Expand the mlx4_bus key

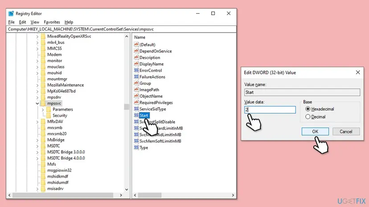pos(37,43)
